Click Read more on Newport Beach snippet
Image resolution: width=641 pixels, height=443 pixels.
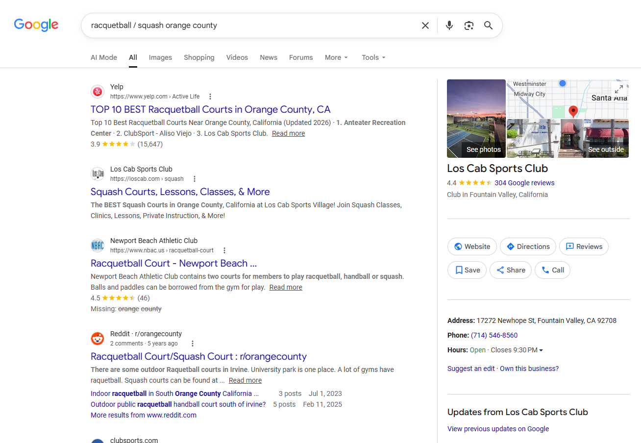(x=286, y=287)
